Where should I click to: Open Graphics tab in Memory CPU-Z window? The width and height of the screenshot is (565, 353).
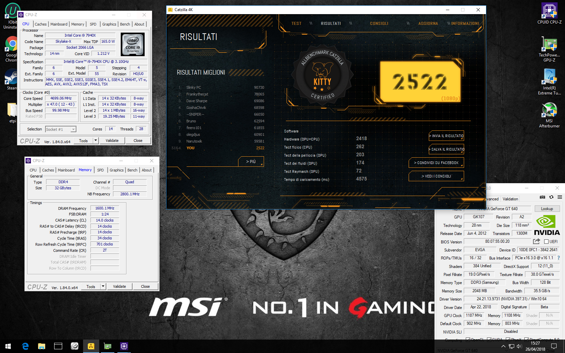click(117, 170)
